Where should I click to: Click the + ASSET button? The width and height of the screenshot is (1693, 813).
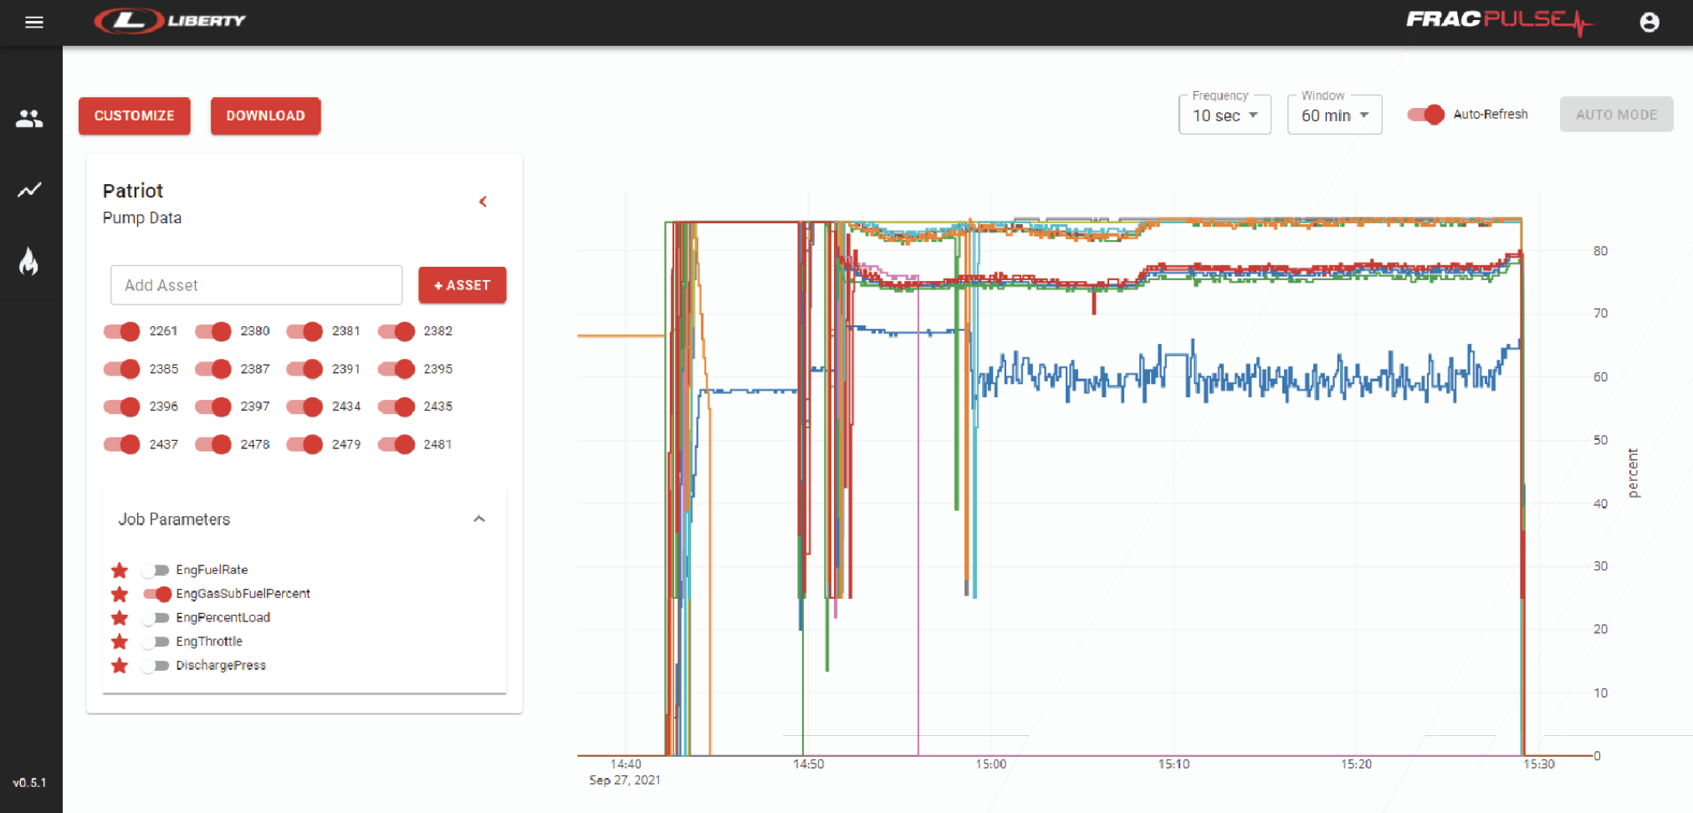coord(462,285)
